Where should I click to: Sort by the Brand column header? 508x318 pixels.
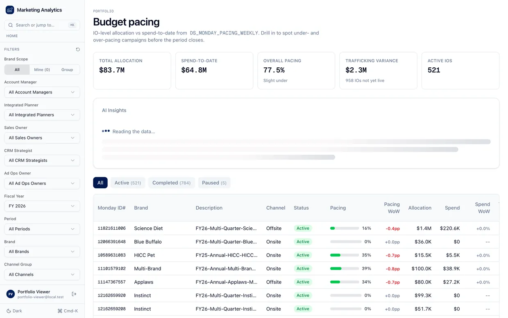click(141, 208)
